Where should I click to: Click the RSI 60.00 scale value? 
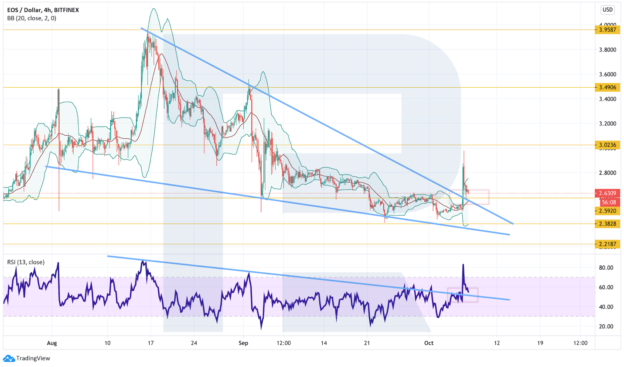(606, 288)
